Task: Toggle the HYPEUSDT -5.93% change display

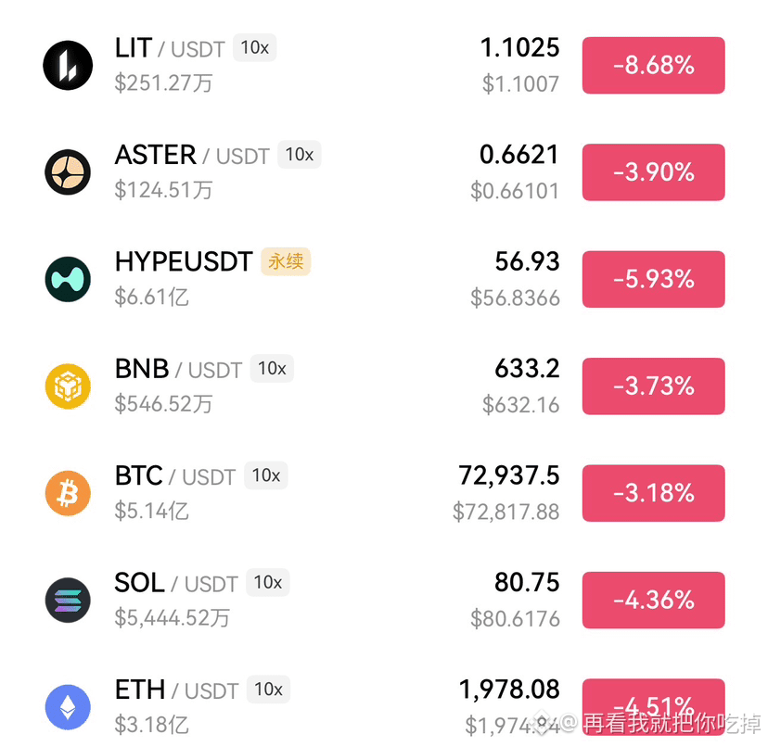Action: click(x=653, y=279)
